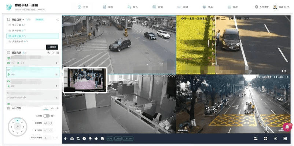This screenshot has height=146, width=294.
Task: Click the zoom in (+) control
Action: pyautogui.click(x=46, y=123)
